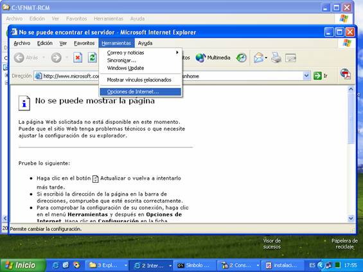Click the Correo envelope toolbar icon
This screenshot has width=363, height=272.
tap(258, 58)
